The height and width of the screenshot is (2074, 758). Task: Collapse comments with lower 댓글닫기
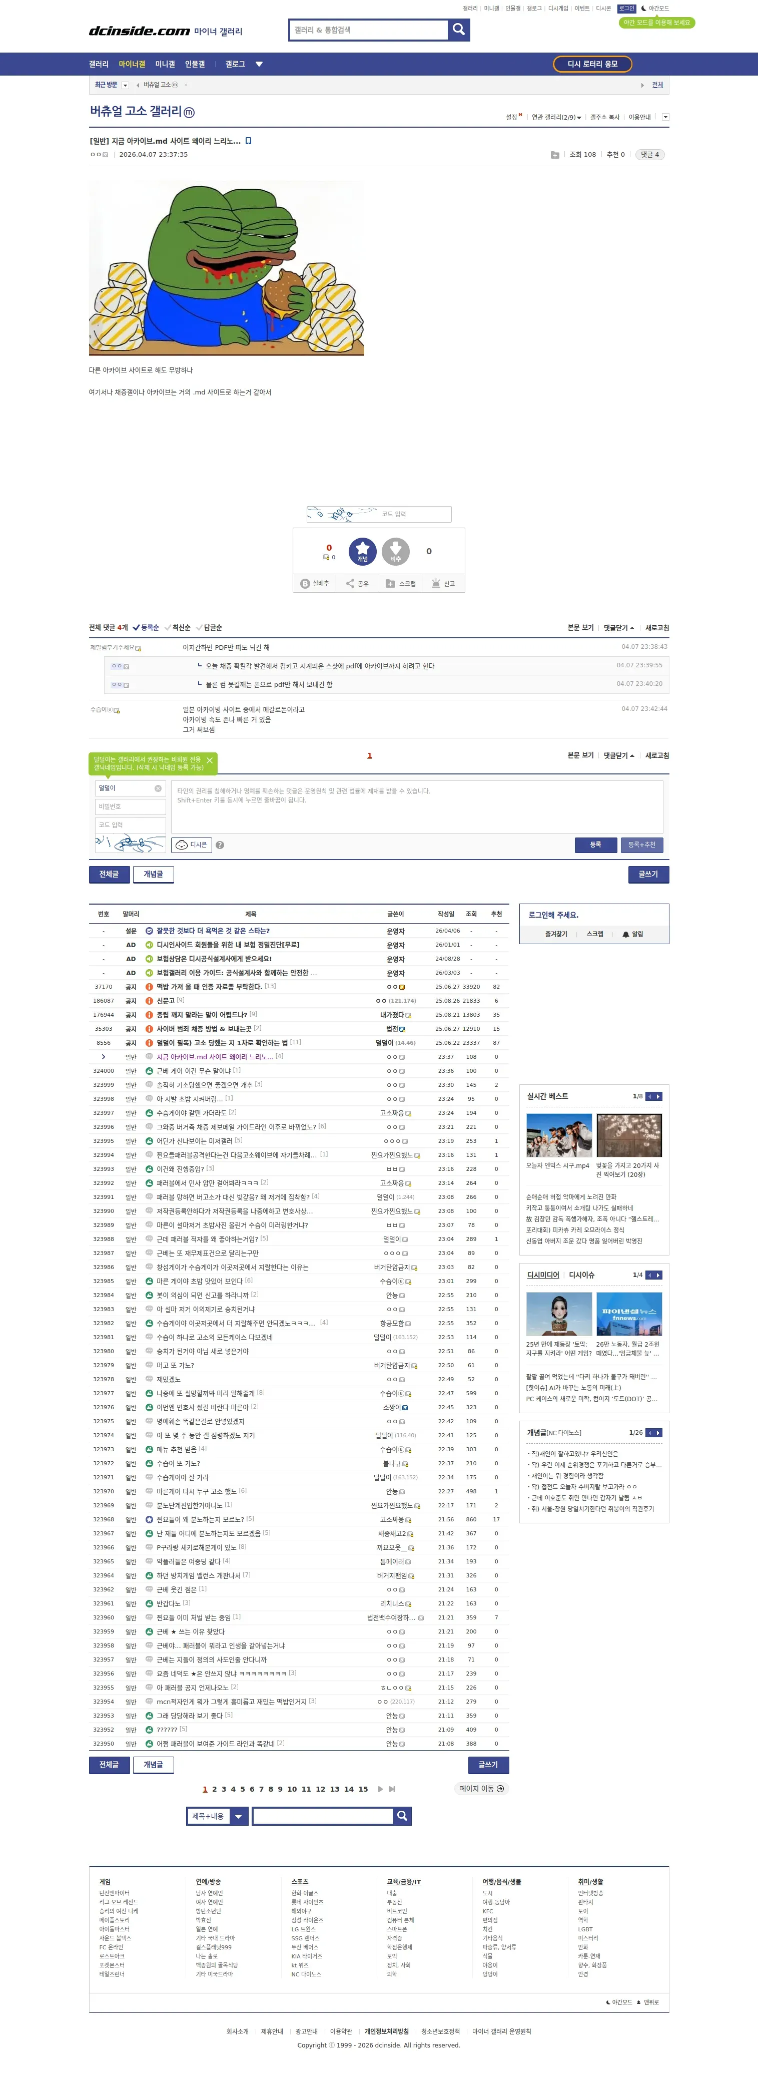619,756
